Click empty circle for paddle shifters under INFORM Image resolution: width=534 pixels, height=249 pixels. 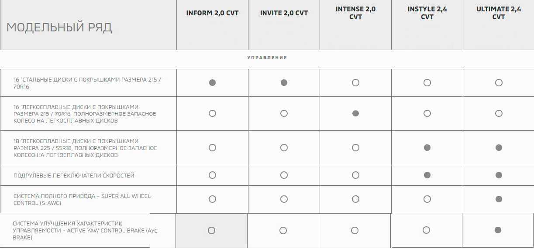tap(212, 175)
